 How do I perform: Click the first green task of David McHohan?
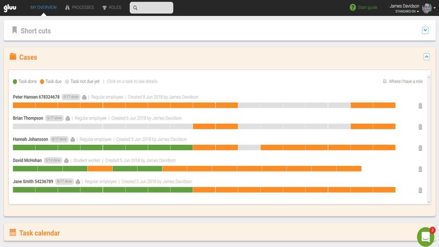pyautogui.click(x=25, y=168)
